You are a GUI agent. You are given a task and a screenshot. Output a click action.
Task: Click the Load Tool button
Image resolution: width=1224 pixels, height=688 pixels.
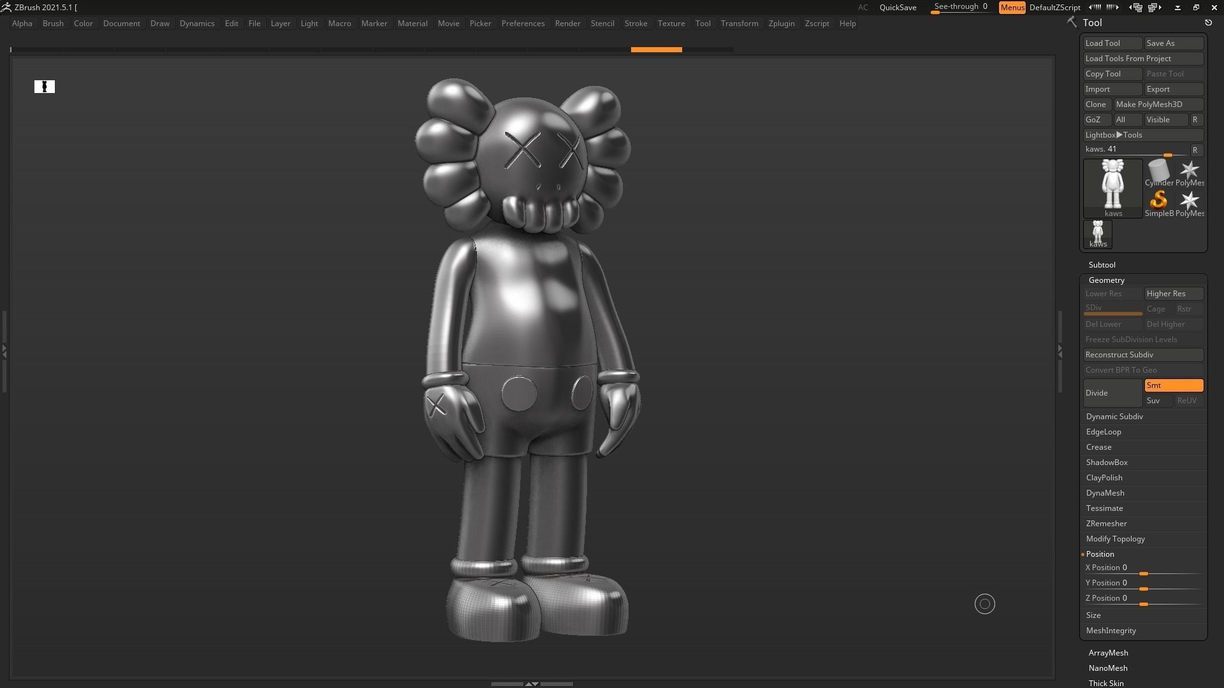(x=1112, y=43)
